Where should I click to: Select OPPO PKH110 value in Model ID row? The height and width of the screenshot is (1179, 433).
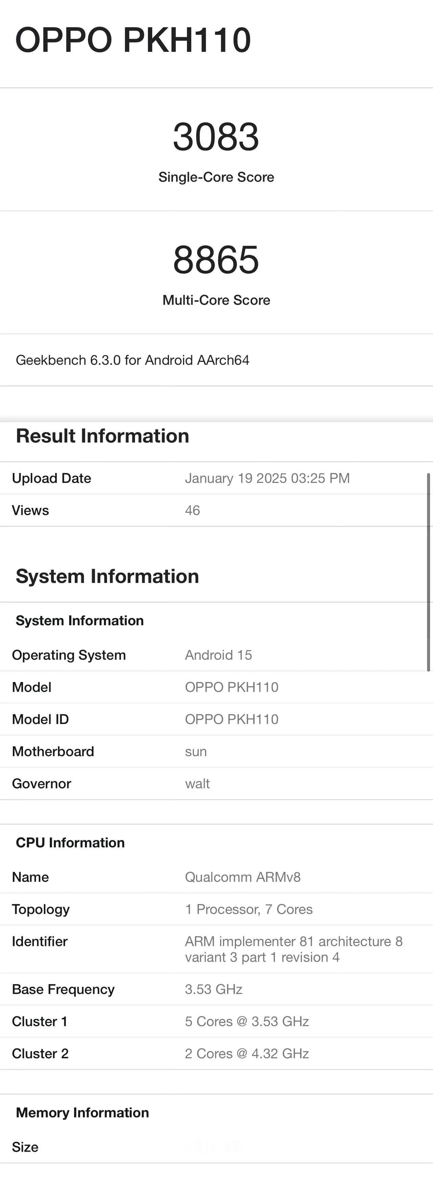(x=232, y=719)
